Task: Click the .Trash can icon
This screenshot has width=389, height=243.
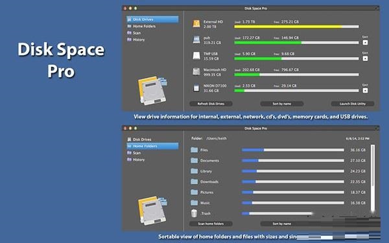Action: [x=194, y=213]
